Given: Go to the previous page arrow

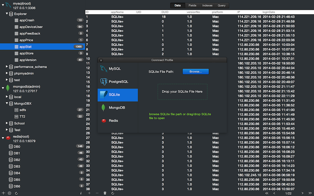Looking at the screenshot, I should click(x=274, y=193).
